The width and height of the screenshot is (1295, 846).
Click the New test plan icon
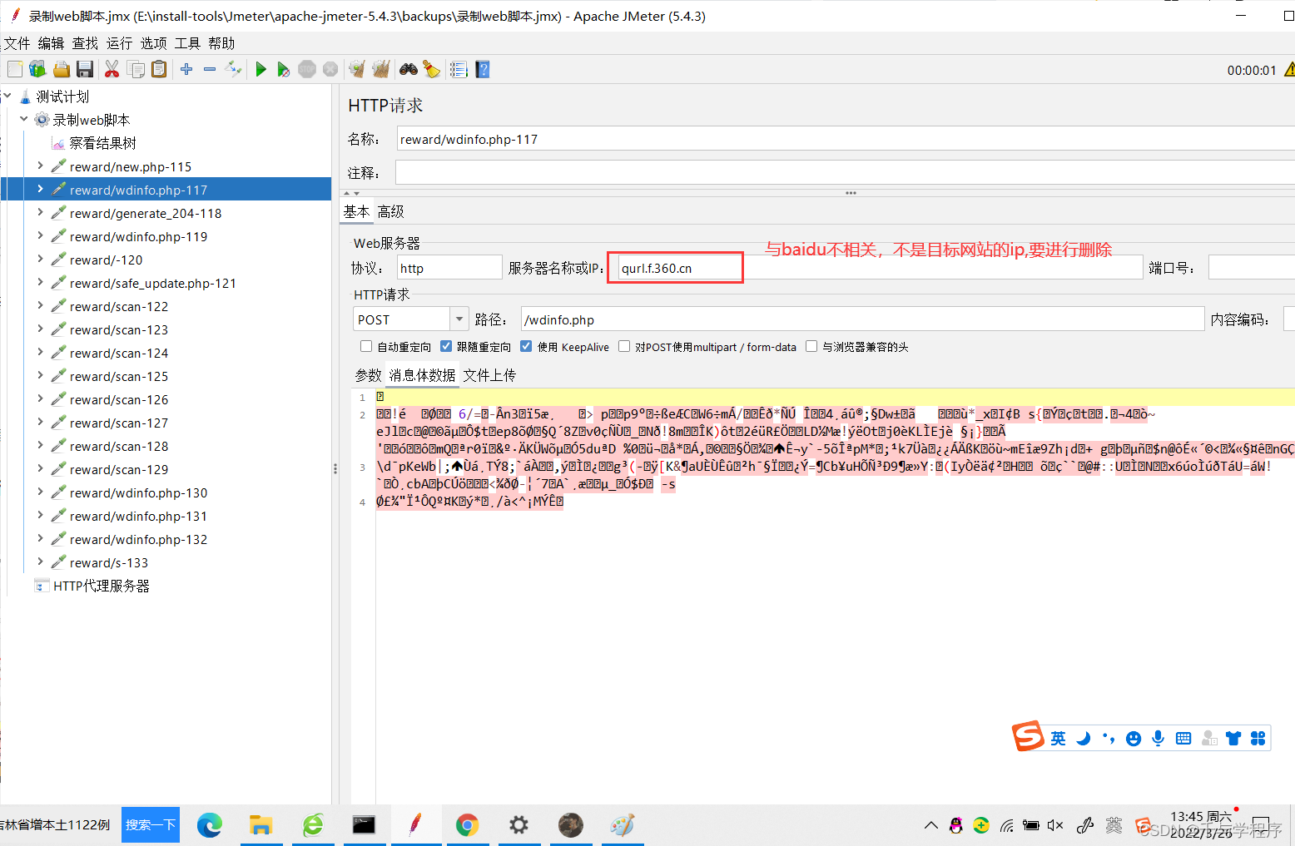click(x=15, y=69)
